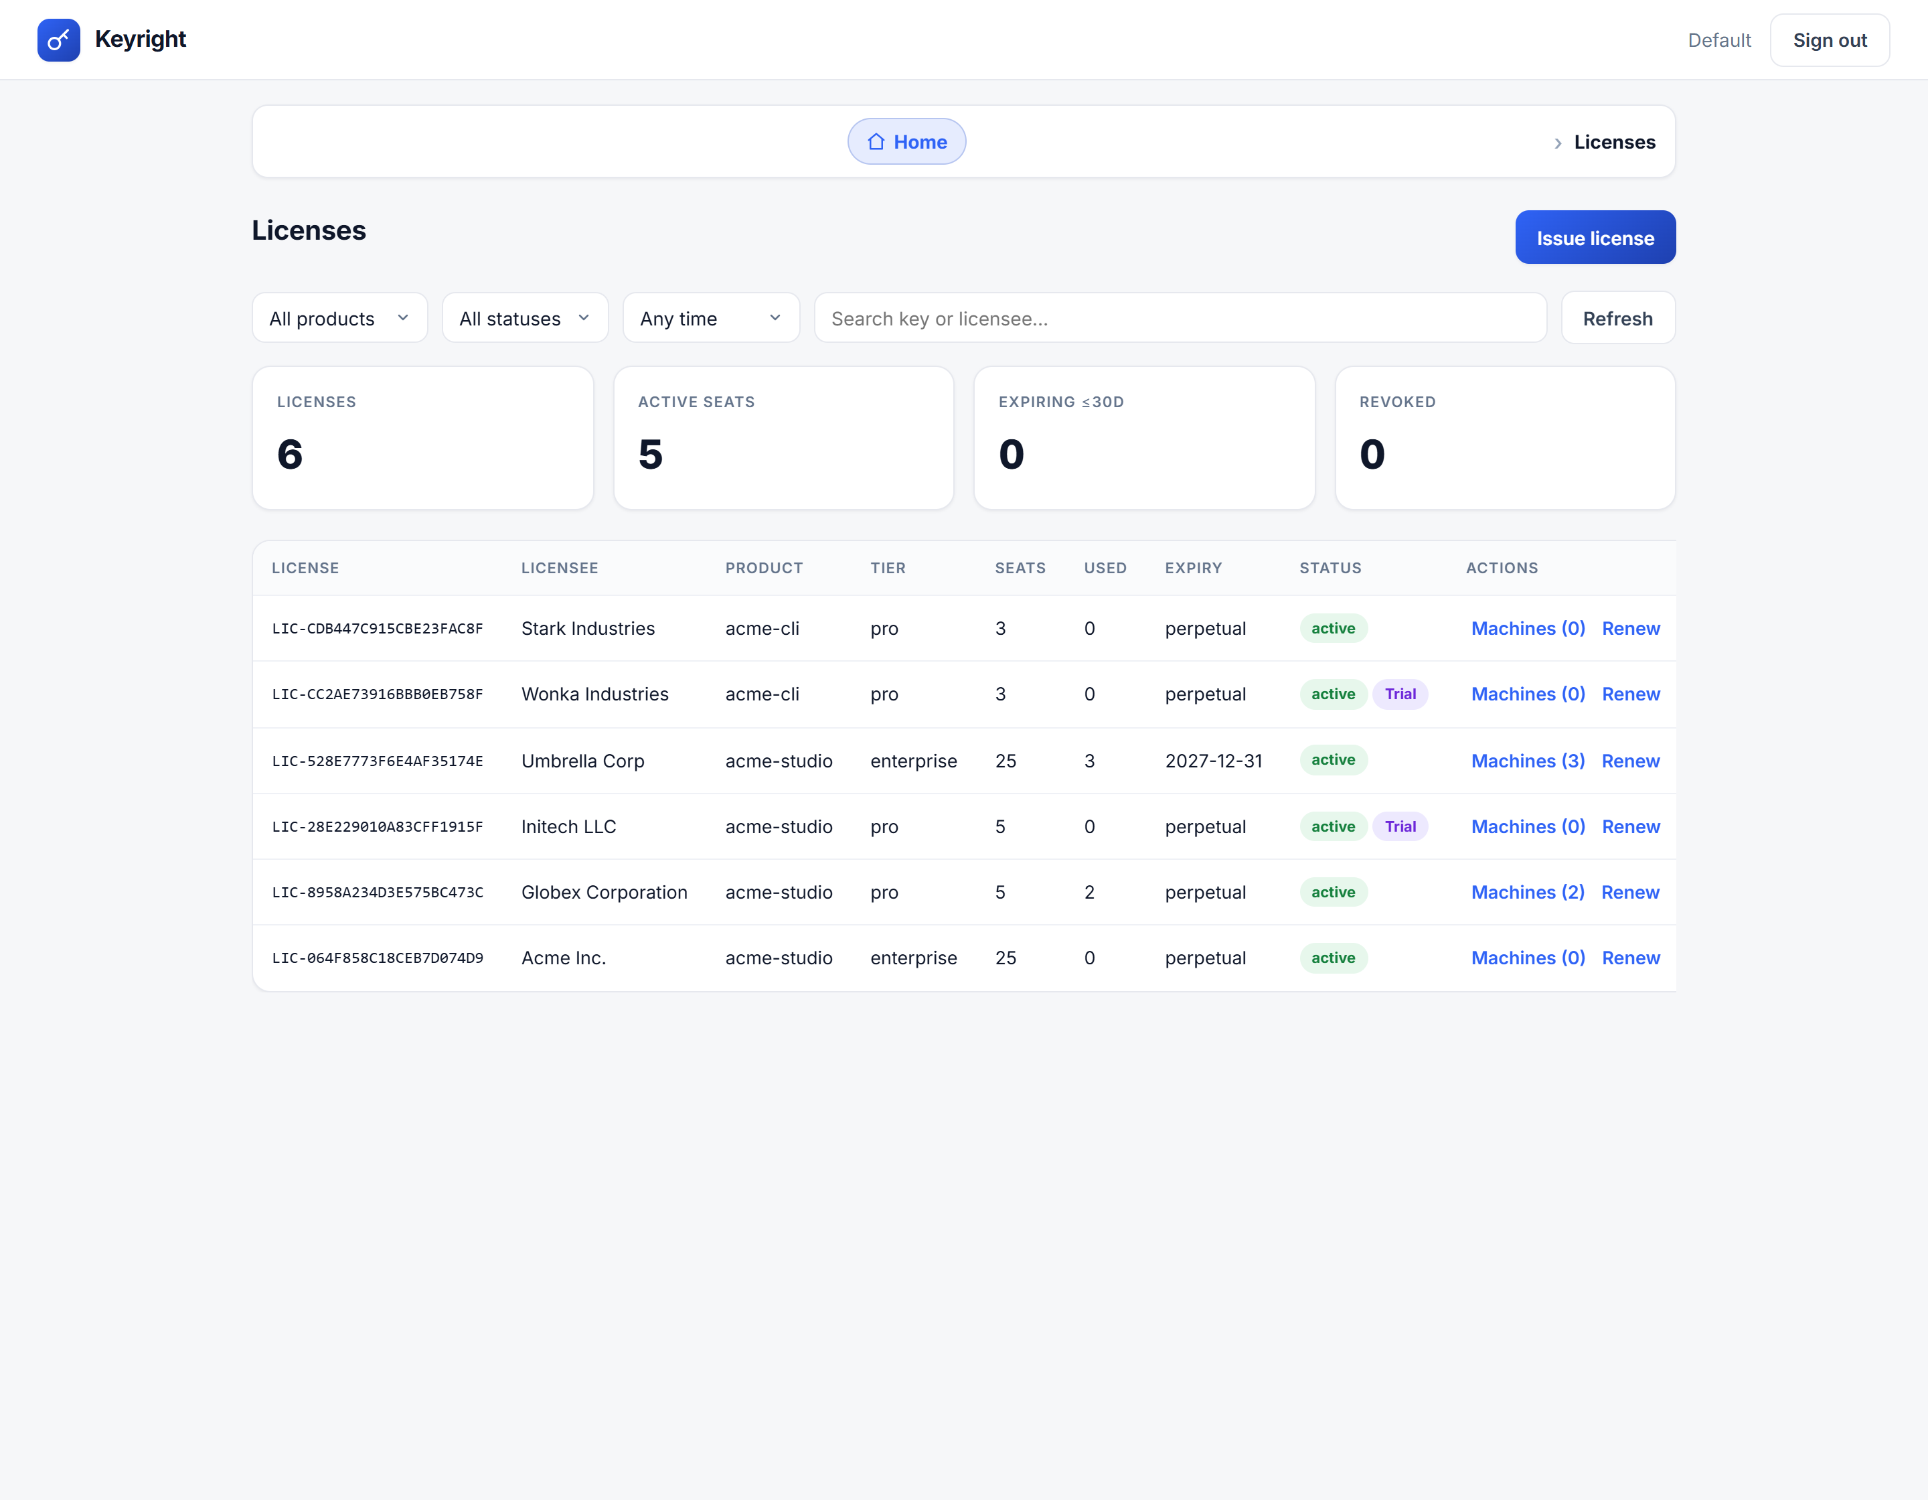Refresh the license list
Viewport: 1928px width, 1500px height.
pyautogui.click(x=1617, y=318)
